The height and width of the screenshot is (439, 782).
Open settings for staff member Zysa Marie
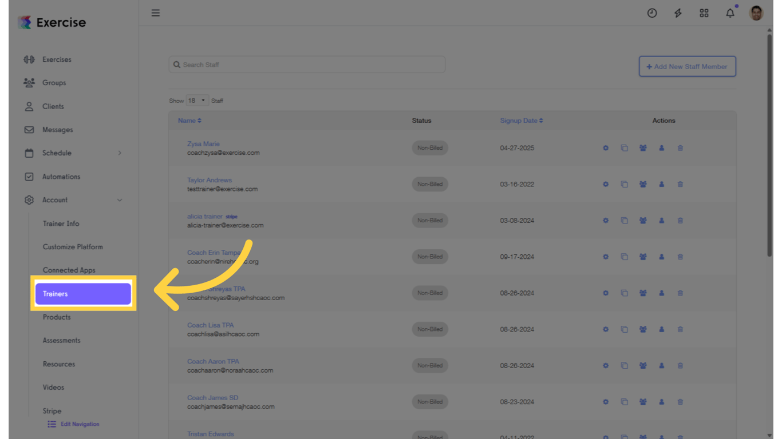point(605,147)
